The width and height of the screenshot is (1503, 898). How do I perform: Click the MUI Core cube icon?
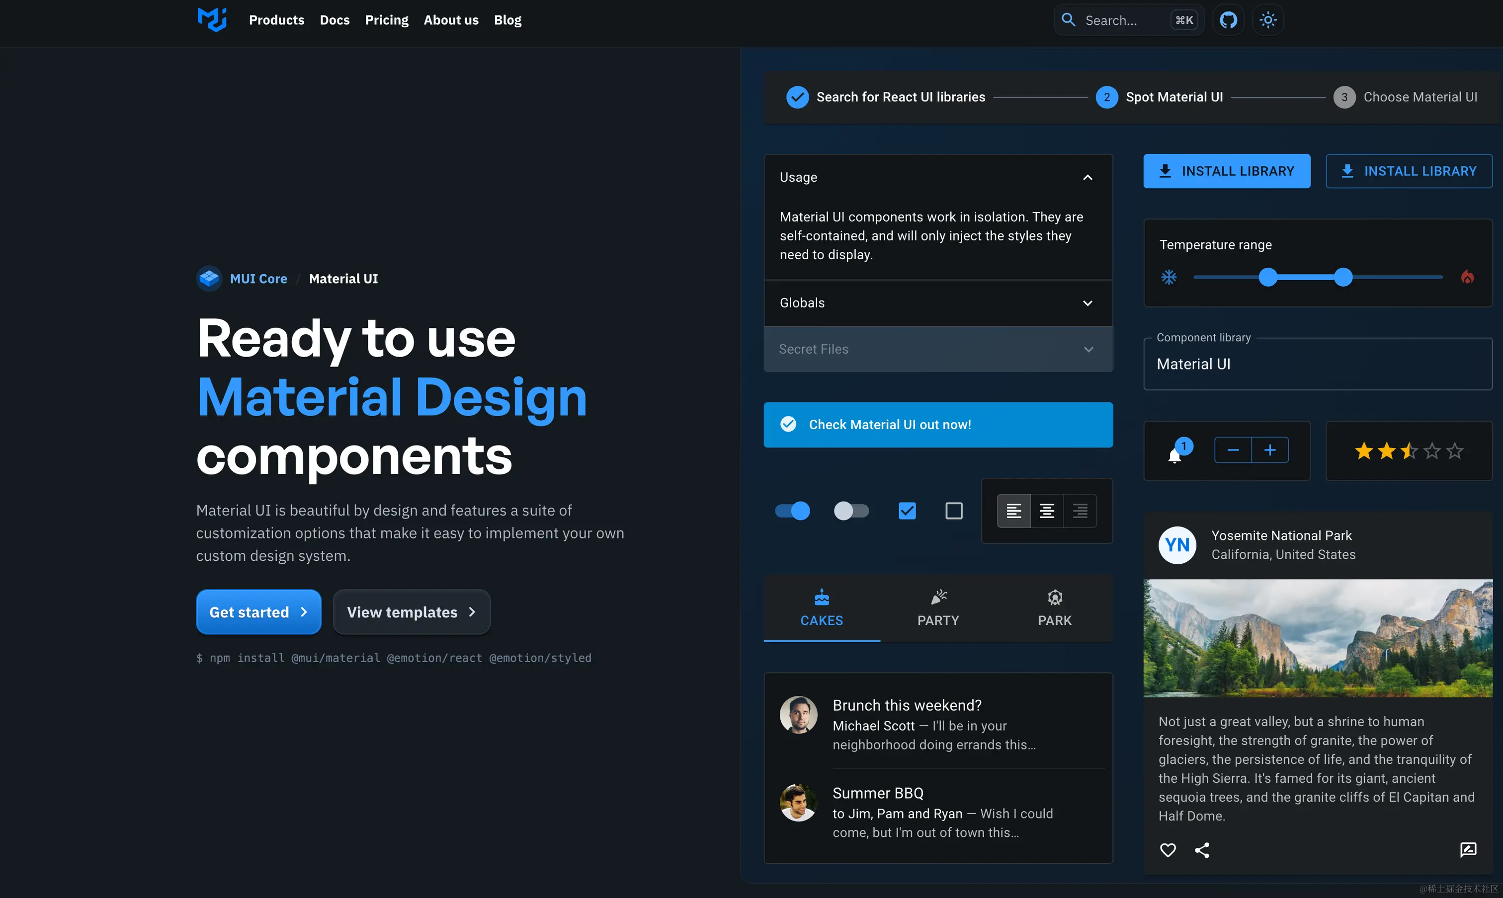click(x=210, y=278)
